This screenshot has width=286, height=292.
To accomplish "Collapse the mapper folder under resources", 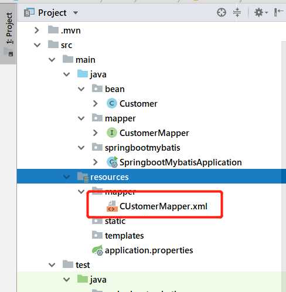I will point(81,192).
